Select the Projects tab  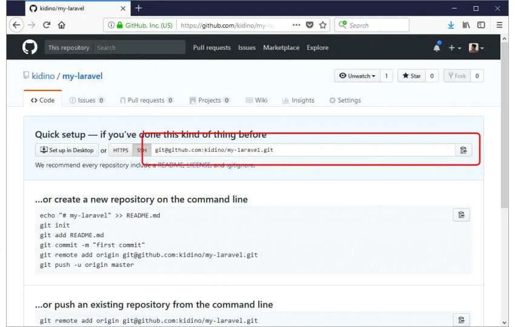[210, 100]
